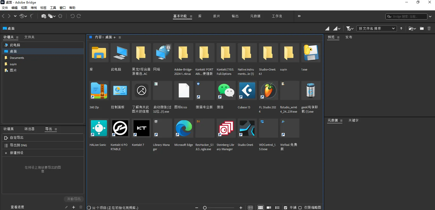The height and width of the screenshot is (210, 435).
Task: Create a new folder icon
Action: tap(422, 28)
